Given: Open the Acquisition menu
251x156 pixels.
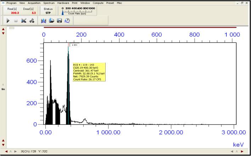Looking at the screenshot, I should pos(34,3).
